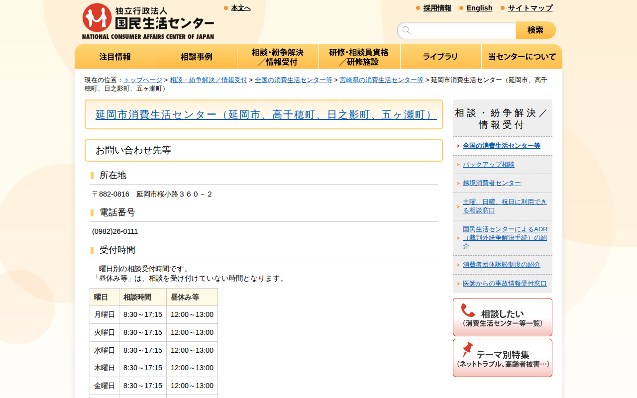Switch to the 注目情報 navigation tab
637x398 pixels.
click(115, 56)
